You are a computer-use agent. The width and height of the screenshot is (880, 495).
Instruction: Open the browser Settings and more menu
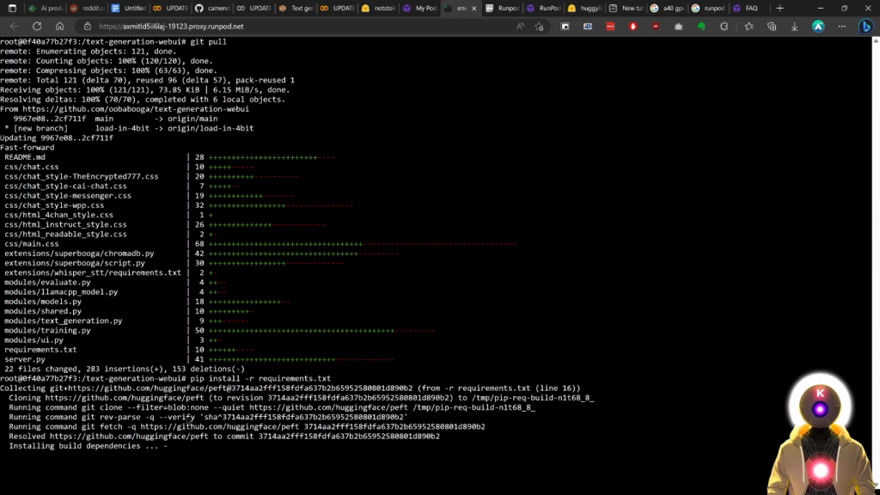click(x=840, y=27)
